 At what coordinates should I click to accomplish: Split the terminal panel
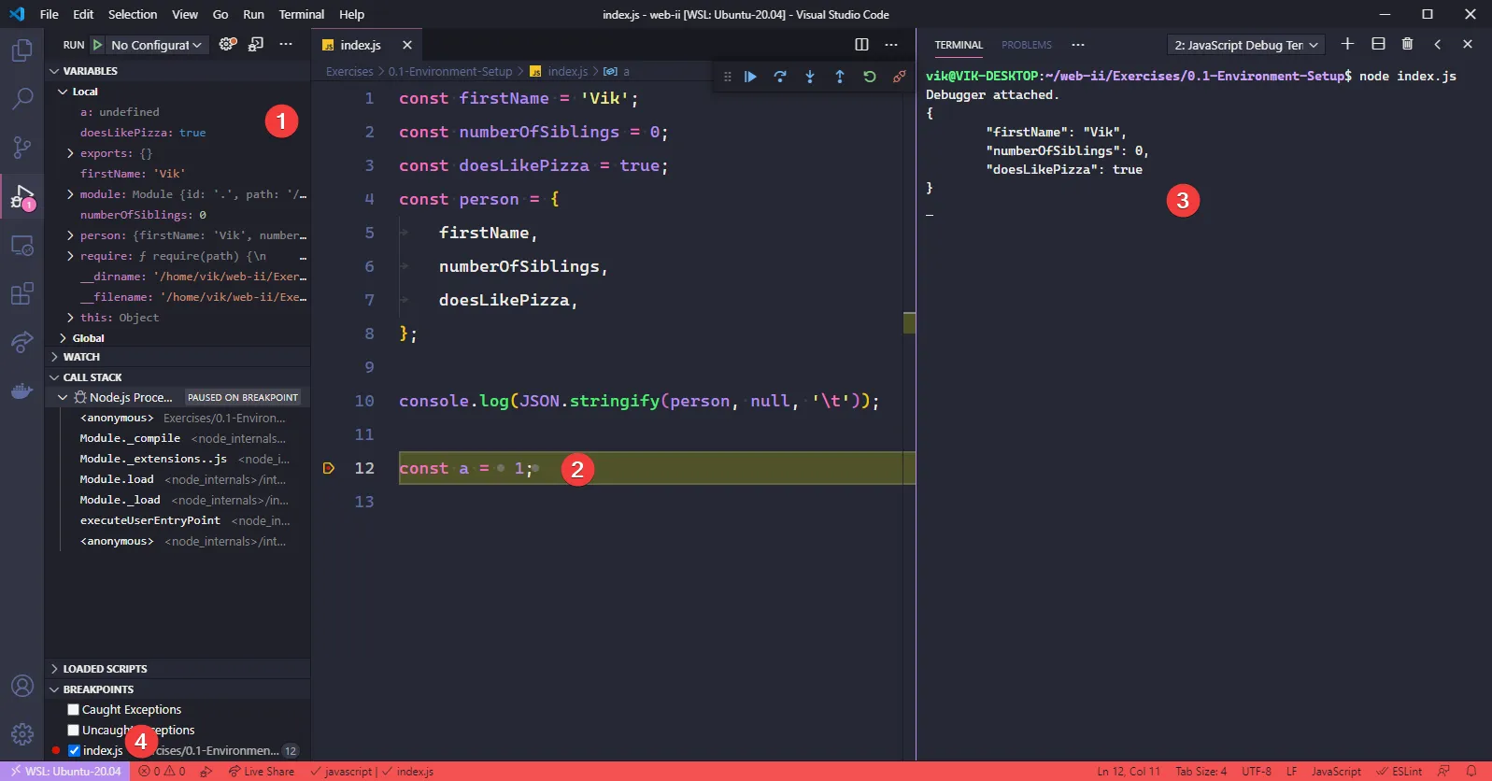click(1378, 44)
